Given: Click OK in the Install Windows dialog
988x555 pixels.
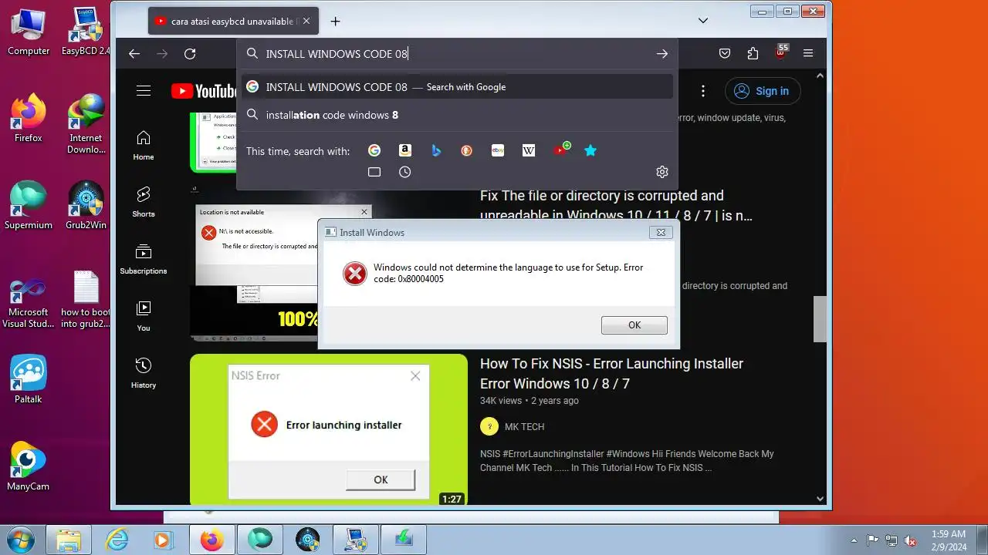Looking at the screenshot, I should click(x=634, y=325).
